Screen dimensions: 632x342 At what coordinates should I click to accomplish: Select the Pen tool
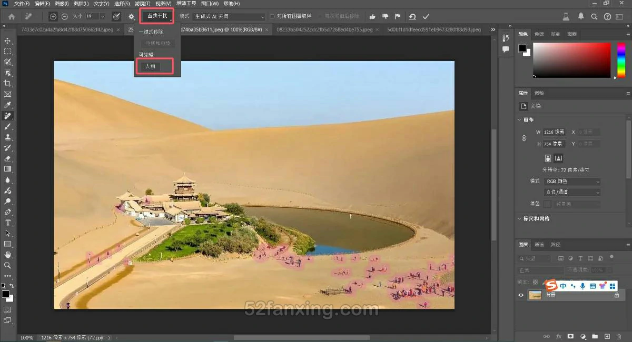pos(8,212)
